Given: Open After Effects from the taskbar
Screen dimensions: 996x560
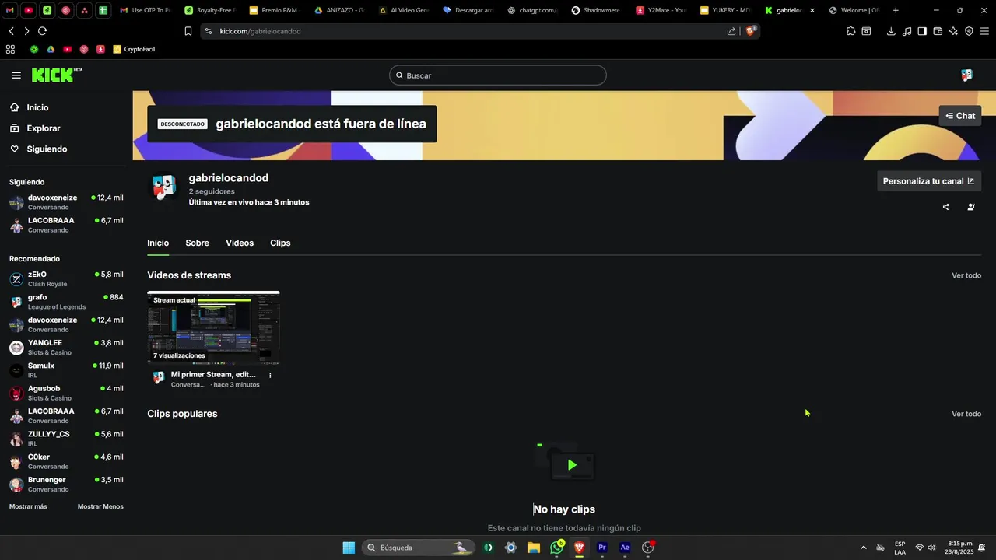Looking at the screenshot, I should (624, 548).
